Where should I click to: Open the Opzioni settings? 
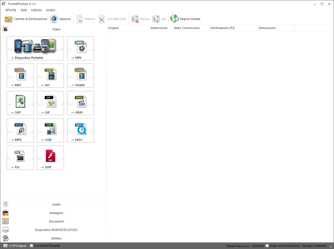[x=60, y=19]
